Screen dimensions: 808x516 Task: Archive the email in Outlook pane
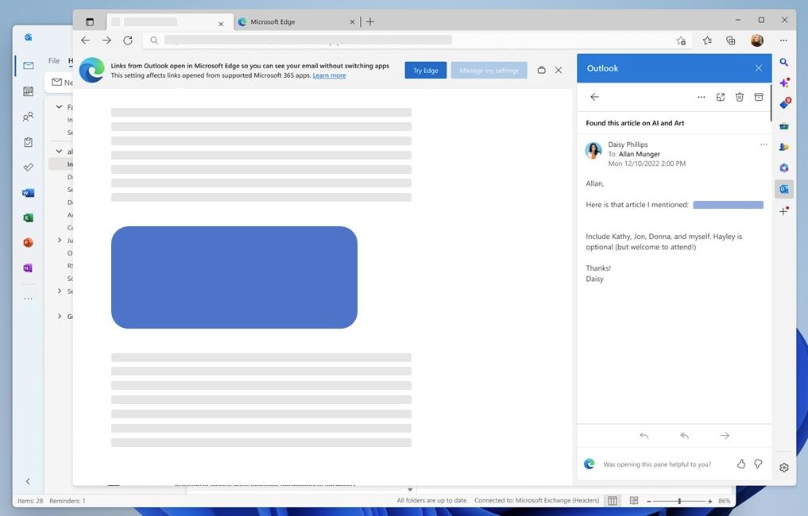point(759,97)
